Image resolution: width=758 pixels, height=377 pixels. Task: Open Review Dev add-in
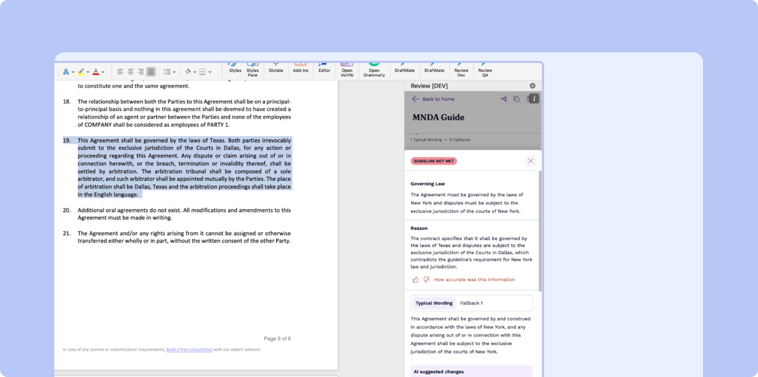click(461, 69)
